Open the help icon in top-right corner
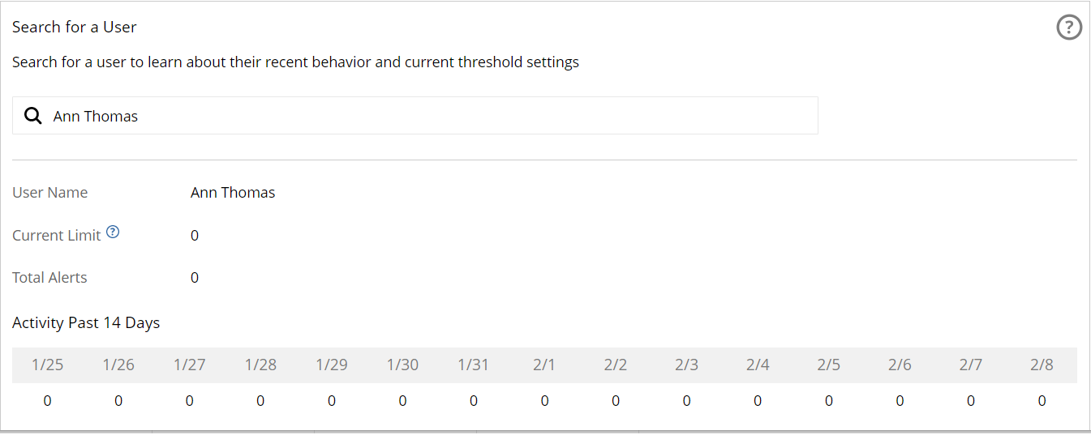 (1069, 28)
